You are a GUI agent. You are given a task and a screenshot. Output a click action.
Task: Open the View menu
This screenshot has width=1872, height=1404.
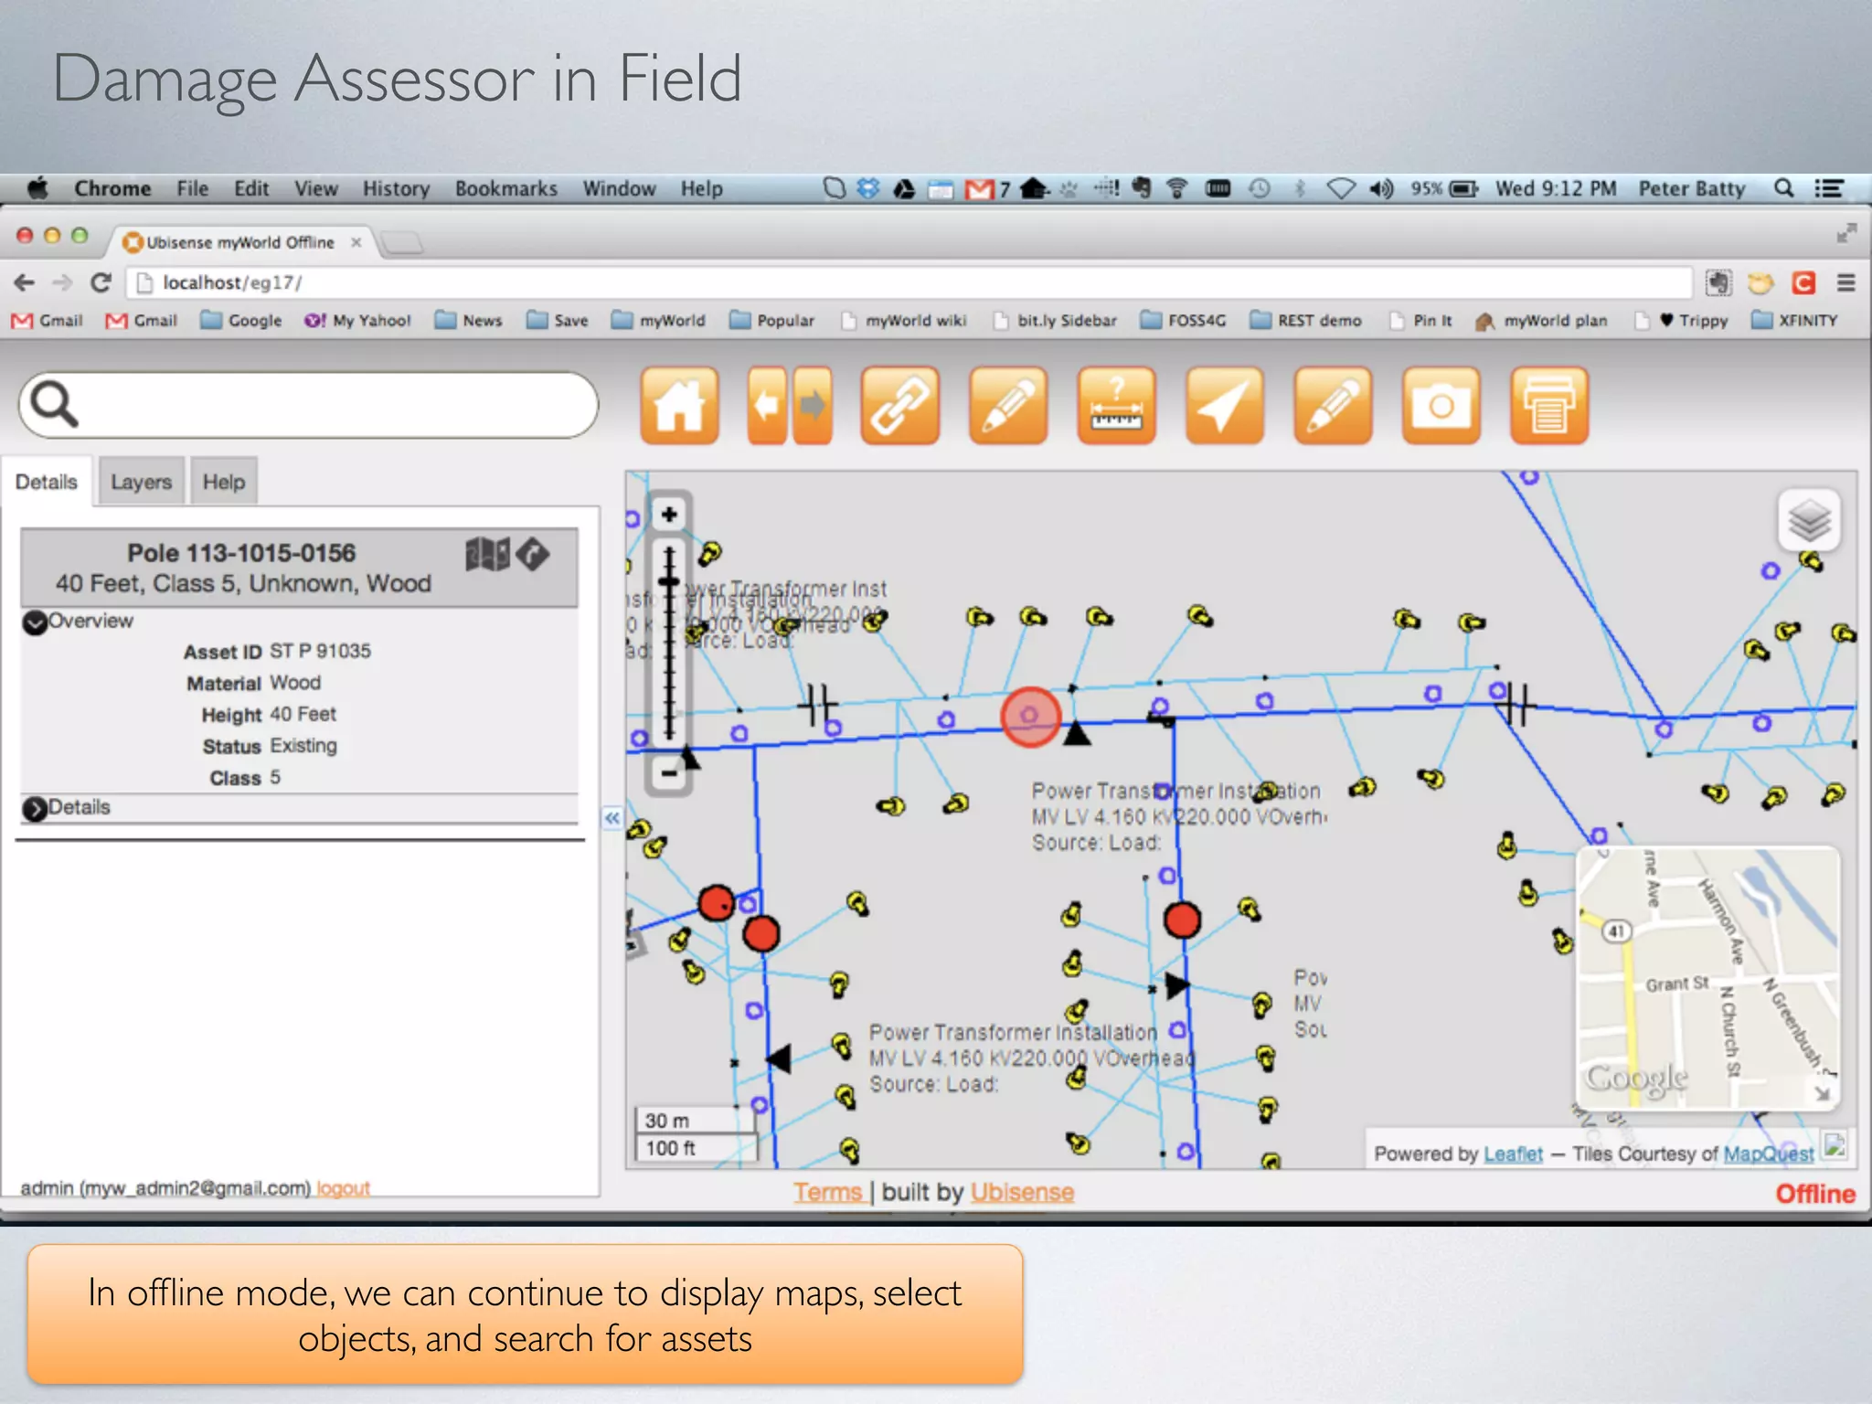click(316, 188)
